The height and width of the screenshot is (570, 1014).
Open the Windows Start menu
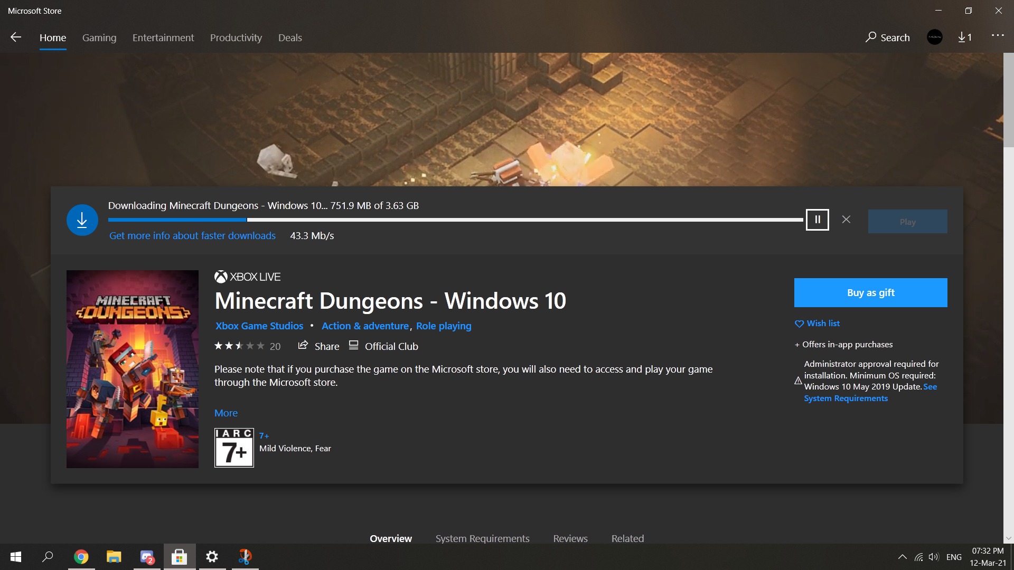16,557
